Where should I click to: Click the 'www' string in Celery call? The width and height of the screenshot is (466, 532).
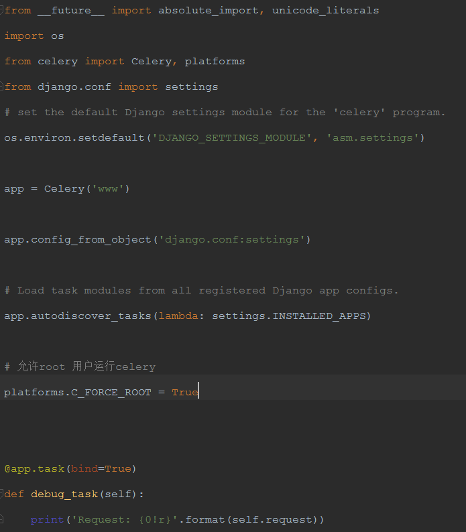pos(108,189)
